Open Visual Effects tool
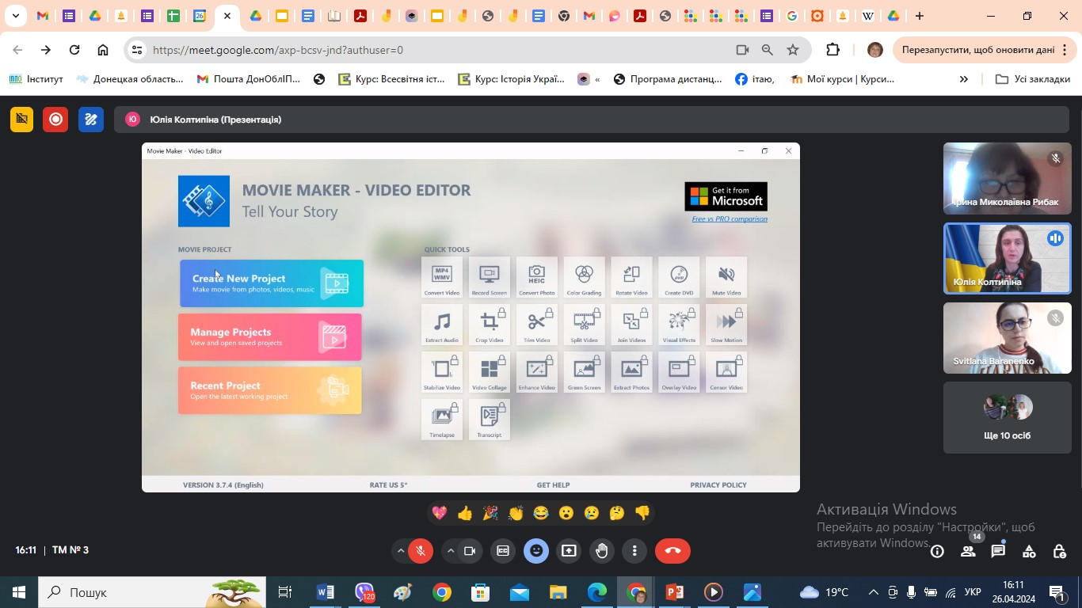1082x608 pixels. [x=679, y=325]
